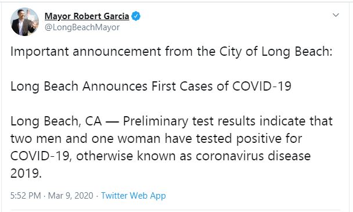Viewport: 353px width, 212px height.
Task: Open Mayor Robert Garcia's profile picture
Action: point(25,22)
